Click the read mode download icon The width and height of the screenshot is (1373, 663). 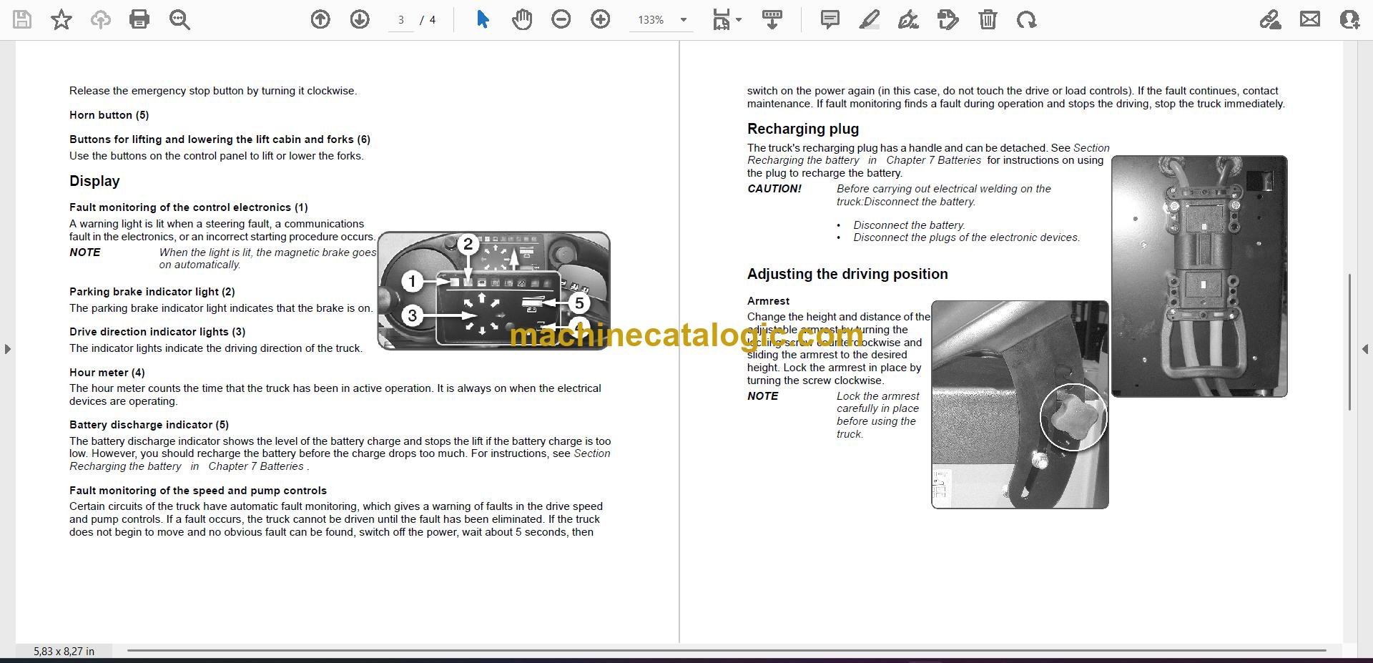coord(772,19)
